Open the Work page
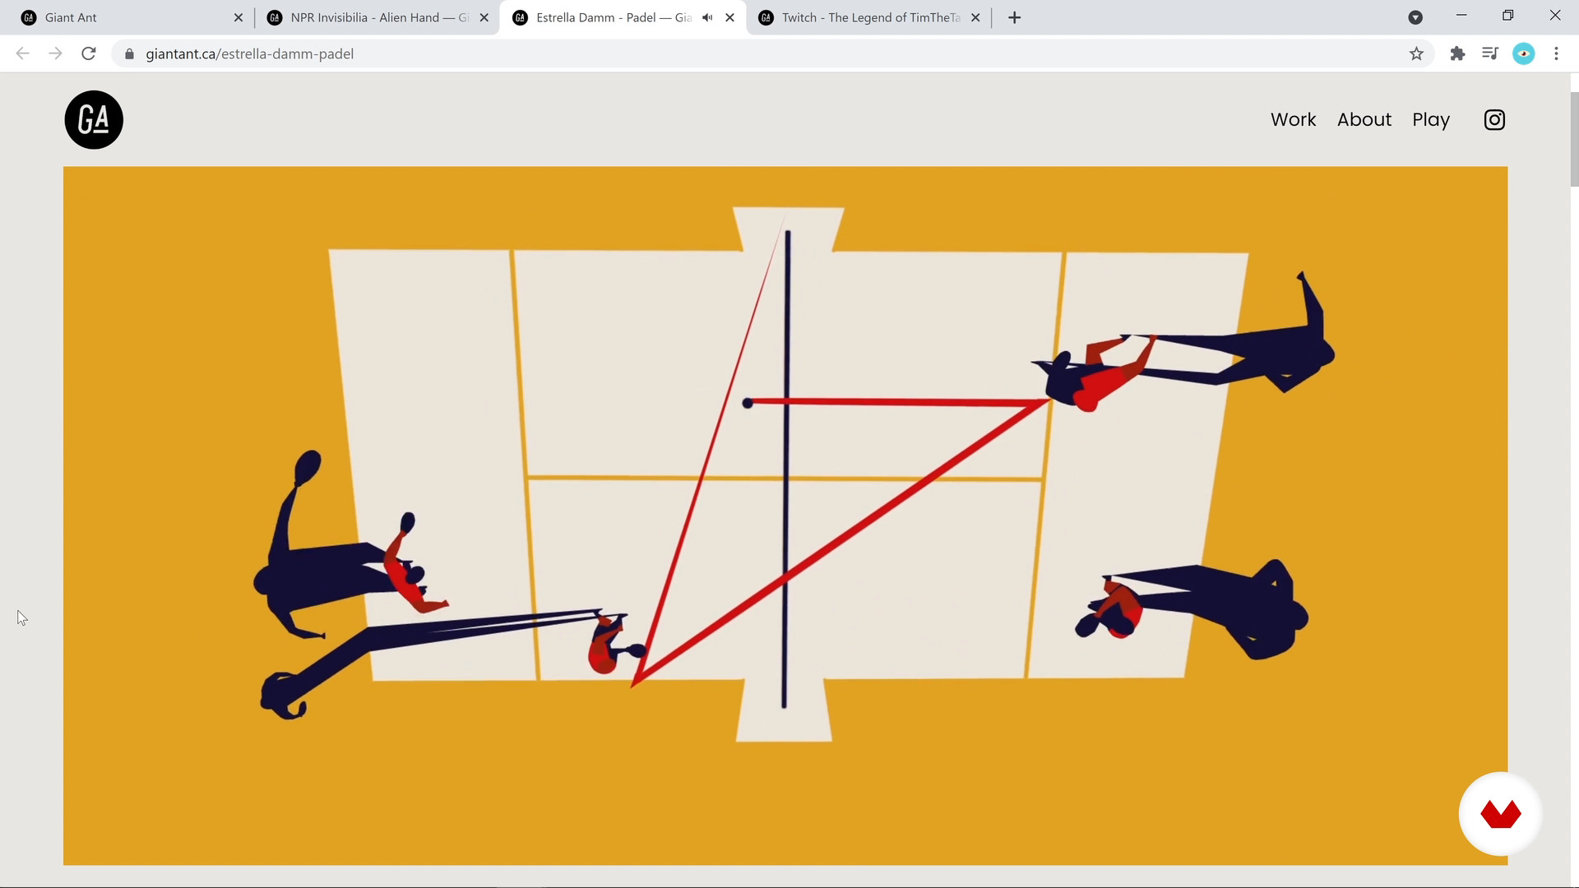The height and width of the screenshot is (888, 1579). [x=1293, y=120]
